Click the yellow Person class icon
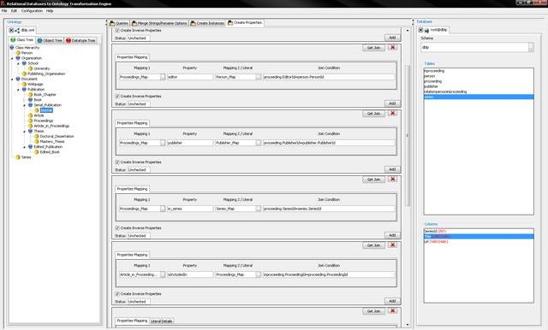Image resolution: width=548 pixels, height=330 pixels. coord(18,53)
